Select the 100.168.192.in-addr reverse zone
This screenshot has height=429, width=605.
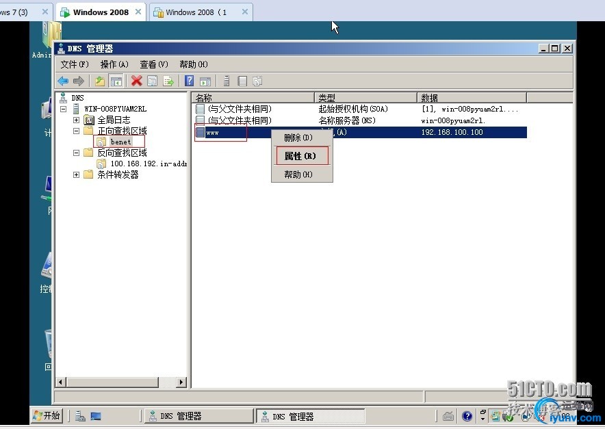(x=149, y=164)
